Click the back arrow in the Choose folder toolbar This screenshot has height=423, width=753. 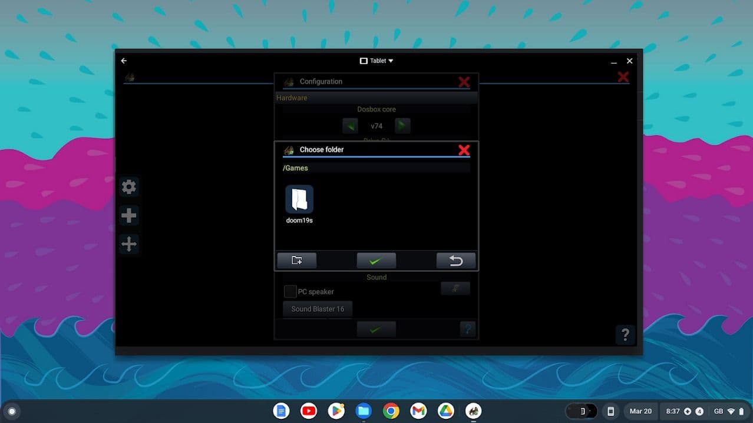tap(455, 259)
